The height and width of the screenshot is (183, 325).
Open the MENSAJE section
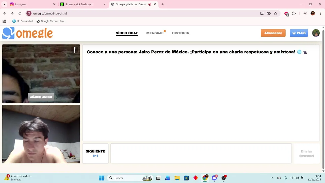pyautogui.click(x=155, y=33)
